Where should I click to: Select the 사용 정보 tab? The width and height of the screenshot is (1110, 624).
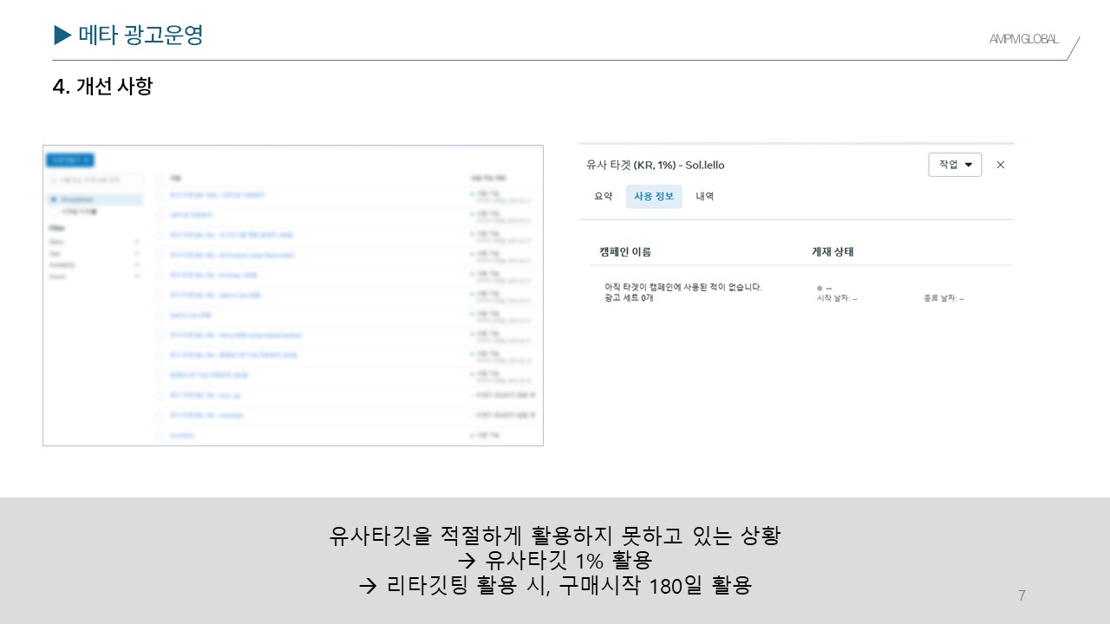click(x=654, y=197)
